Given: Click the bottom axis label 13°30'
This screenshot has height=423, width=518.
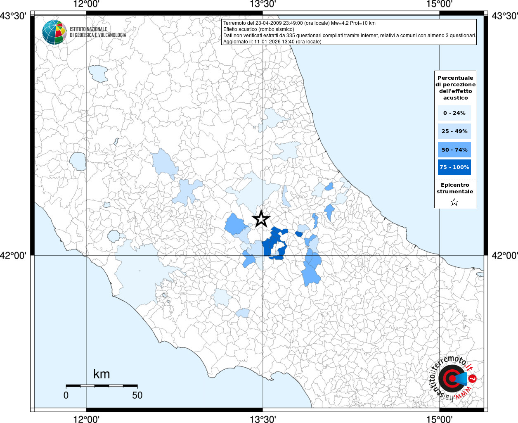Looking at the screenshot, I should (263, 419).
